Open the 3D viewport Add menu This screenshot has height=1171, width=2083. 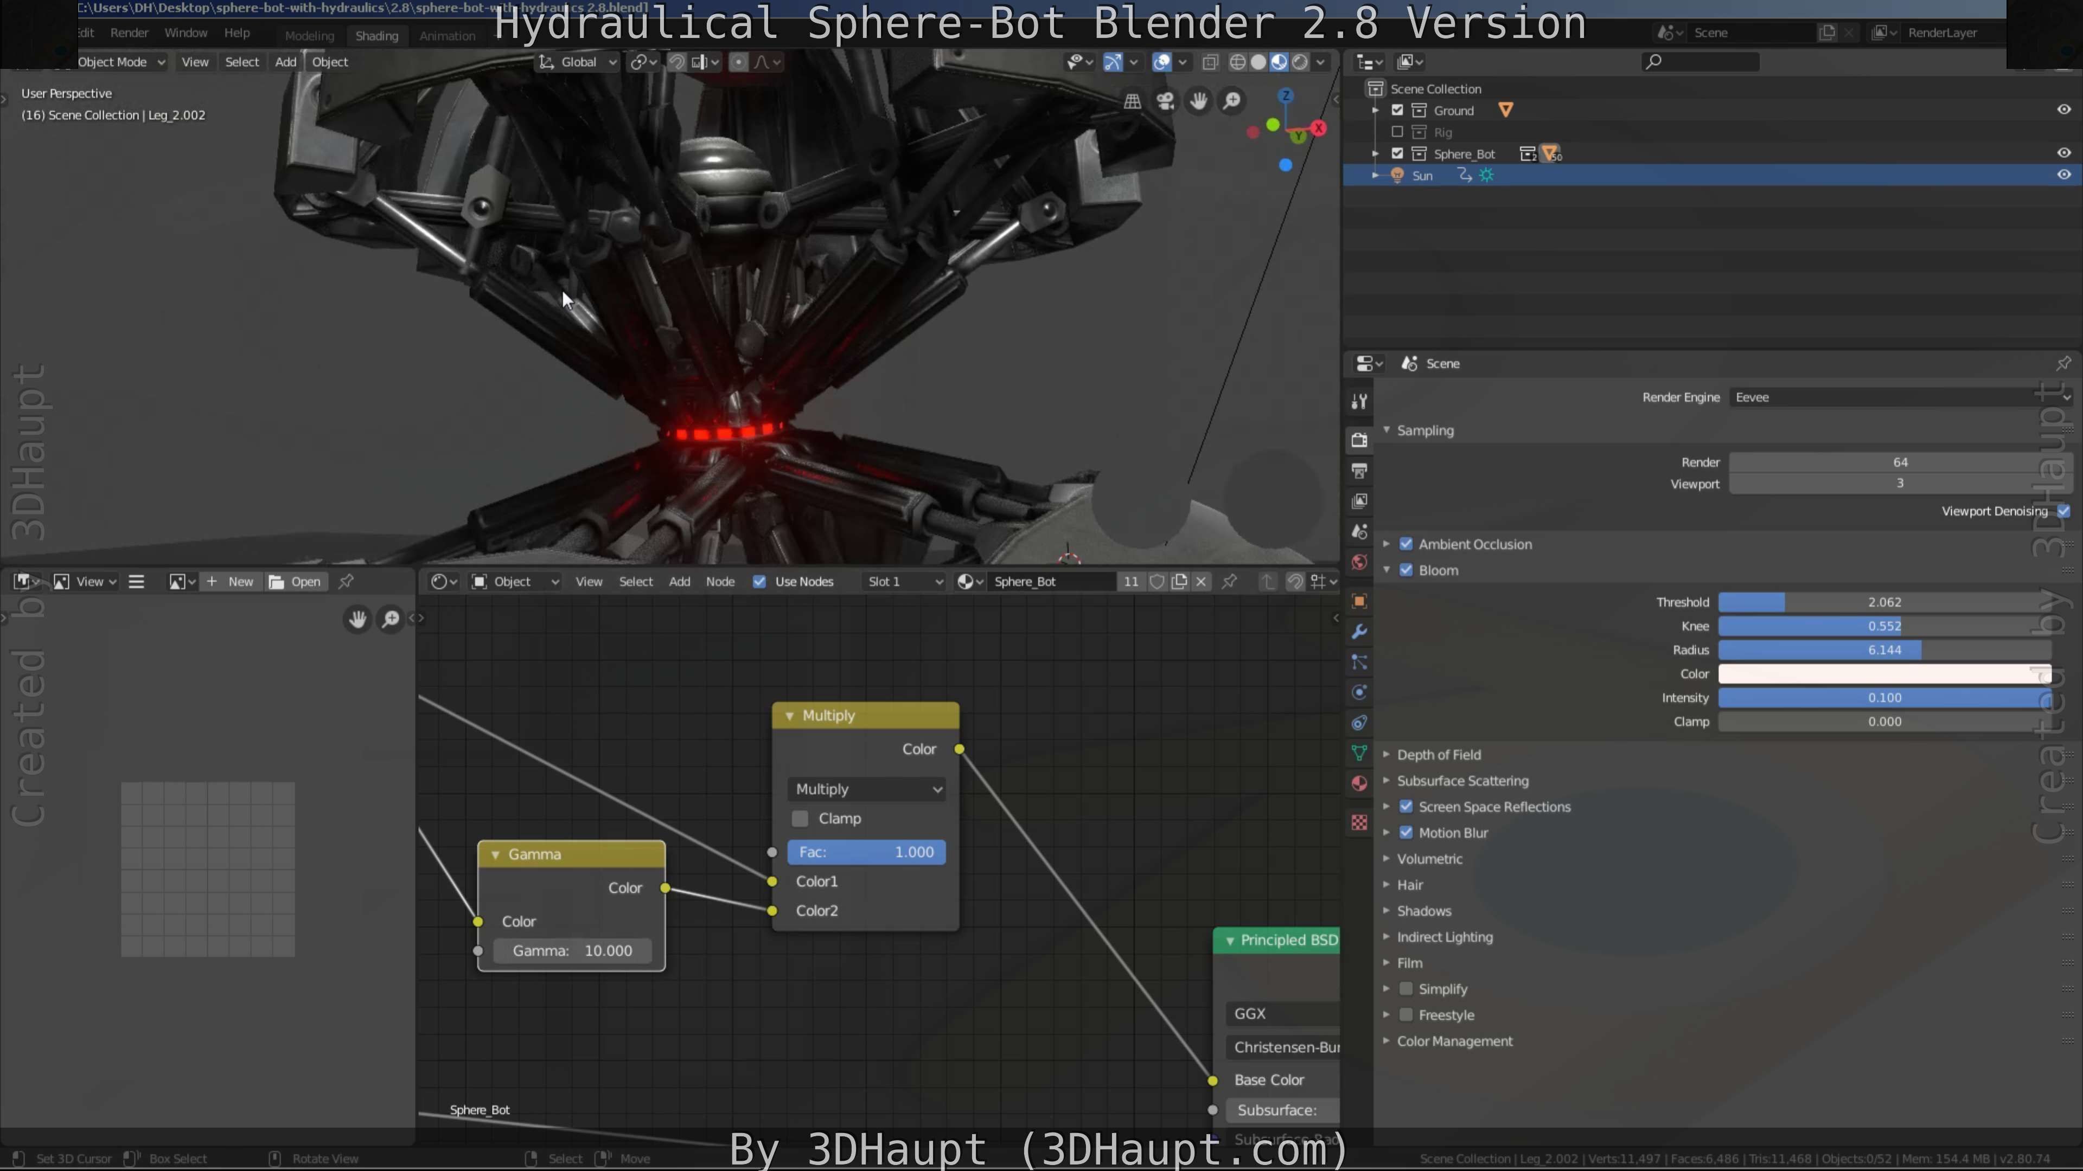(285, 62)
